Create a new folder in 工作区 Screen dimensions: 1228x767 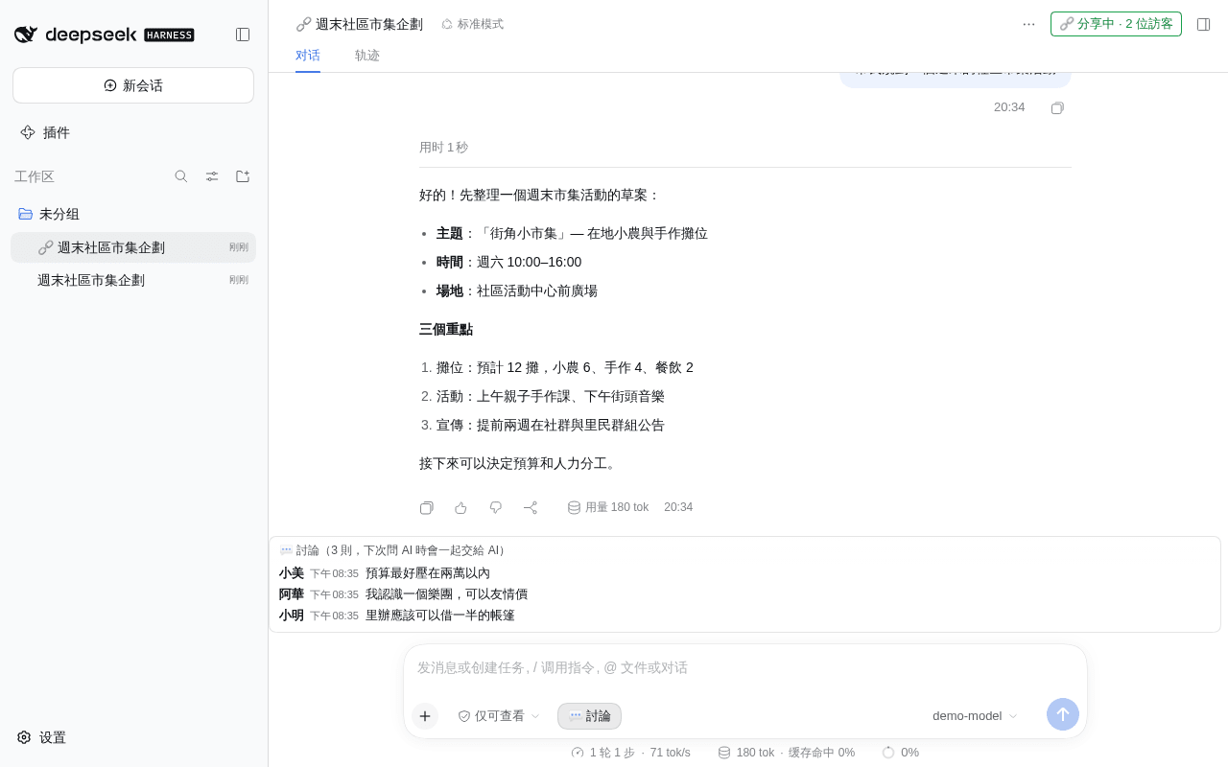[x=243, y=176]
